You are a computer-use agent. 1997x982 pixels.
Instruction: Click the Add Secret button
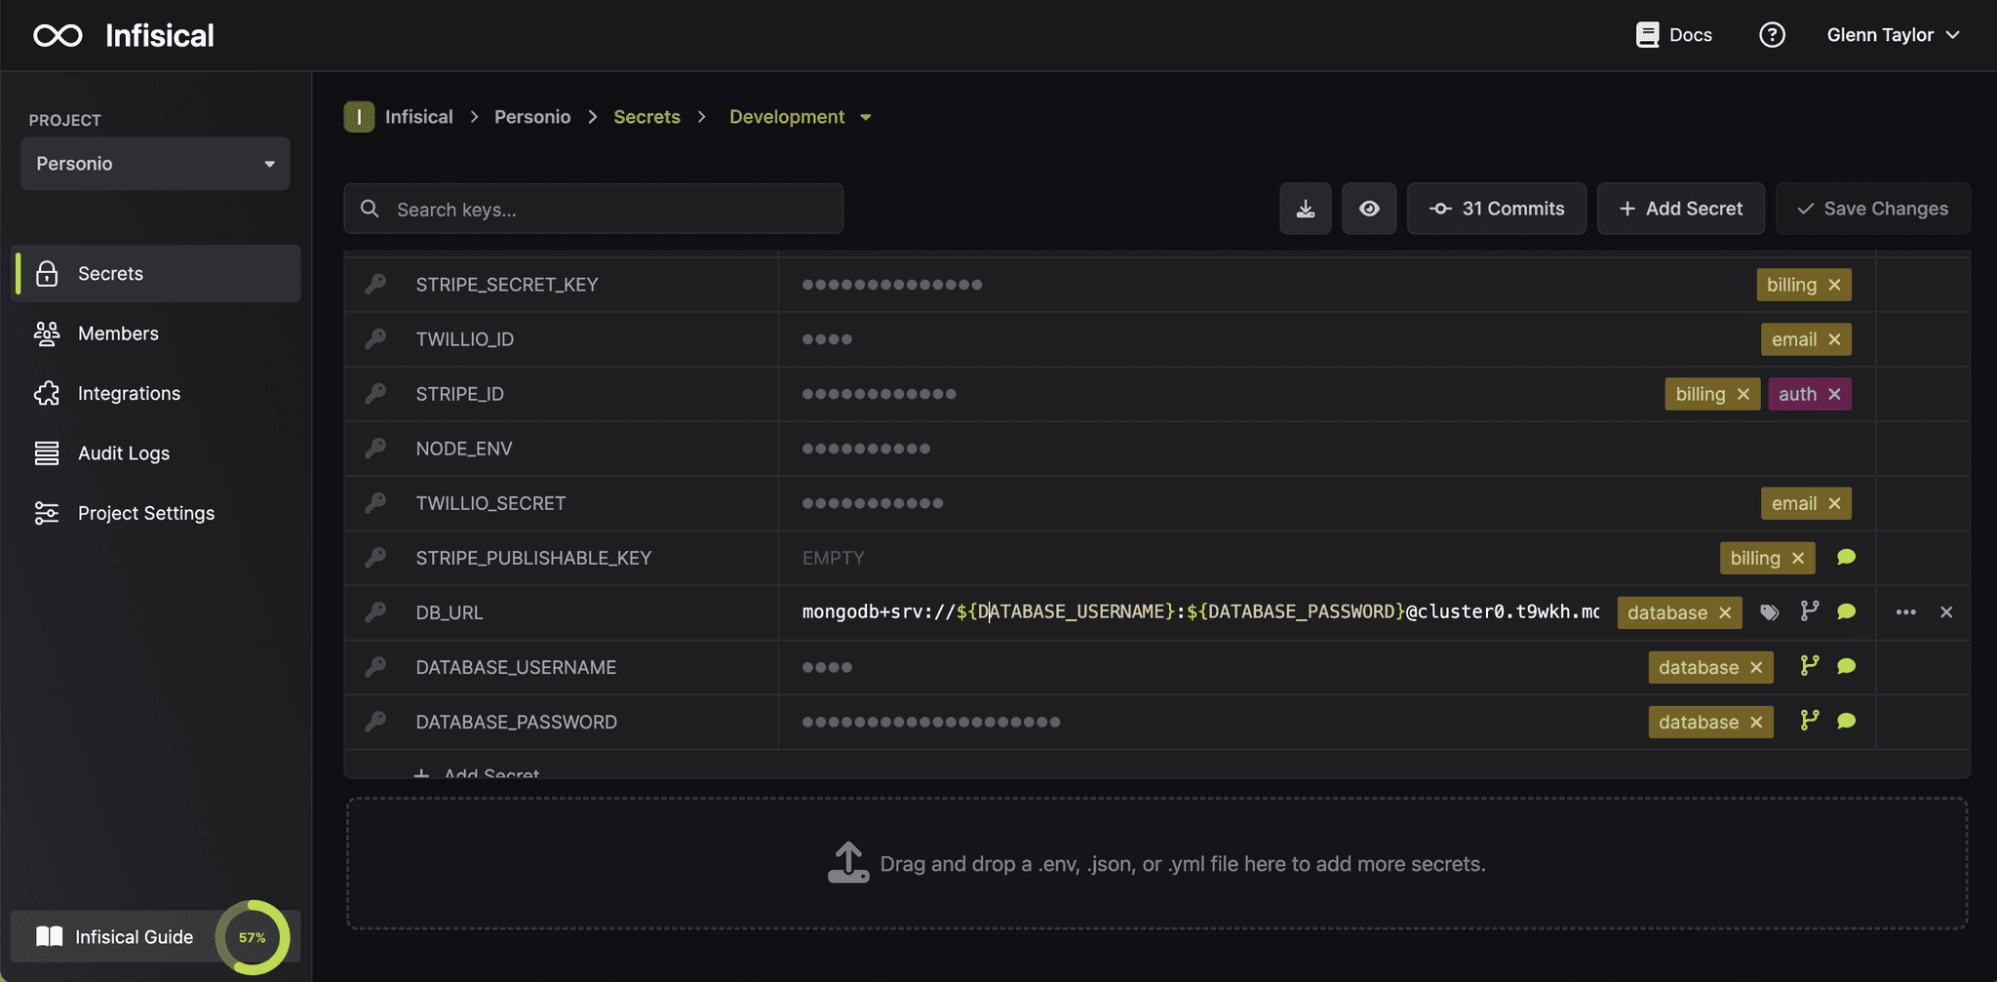click(x=1680, y=208)
